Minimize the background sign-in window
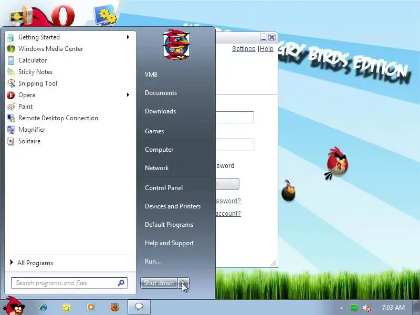Screen dimensions: 420x315 coord(264,37)
